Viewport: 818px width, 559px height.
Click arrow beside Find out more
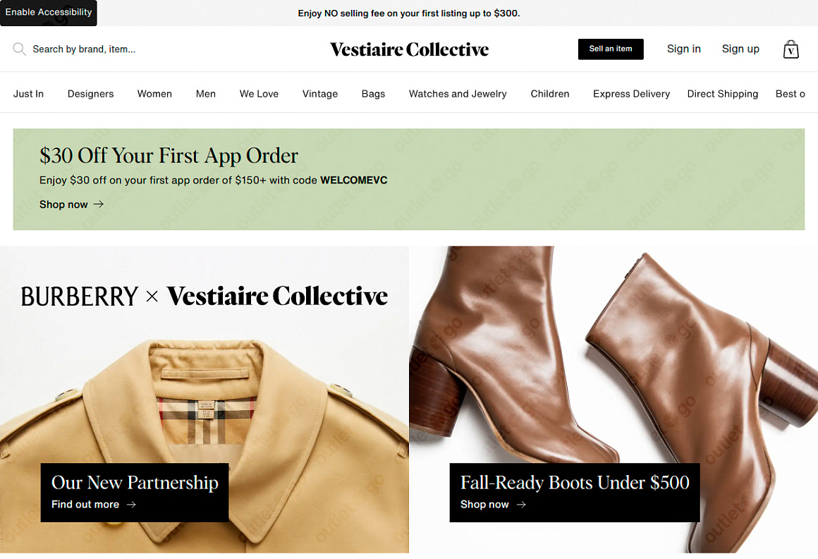coord(131,504)
